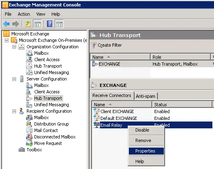214x169 pixels.
Task: Choose Help from the context menu
Action: pos(146,161)
